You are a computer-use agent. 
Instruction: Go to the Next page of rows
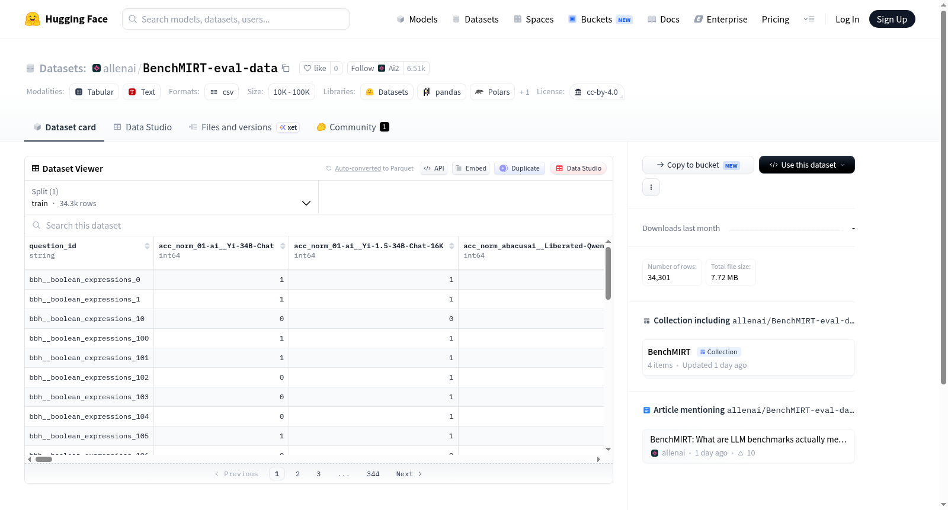tap(409, 474)
